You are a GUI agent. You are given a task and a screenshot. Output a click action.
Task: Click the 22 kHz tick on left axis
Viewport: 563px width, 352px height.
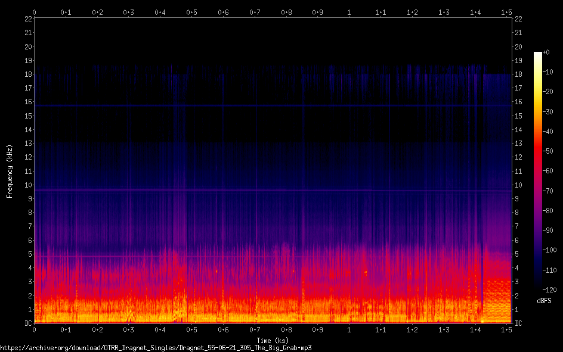point(26,19)
